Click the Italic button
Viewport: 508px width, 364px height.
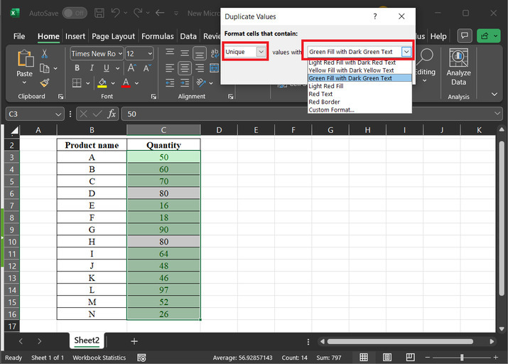(x=91, y=68)
